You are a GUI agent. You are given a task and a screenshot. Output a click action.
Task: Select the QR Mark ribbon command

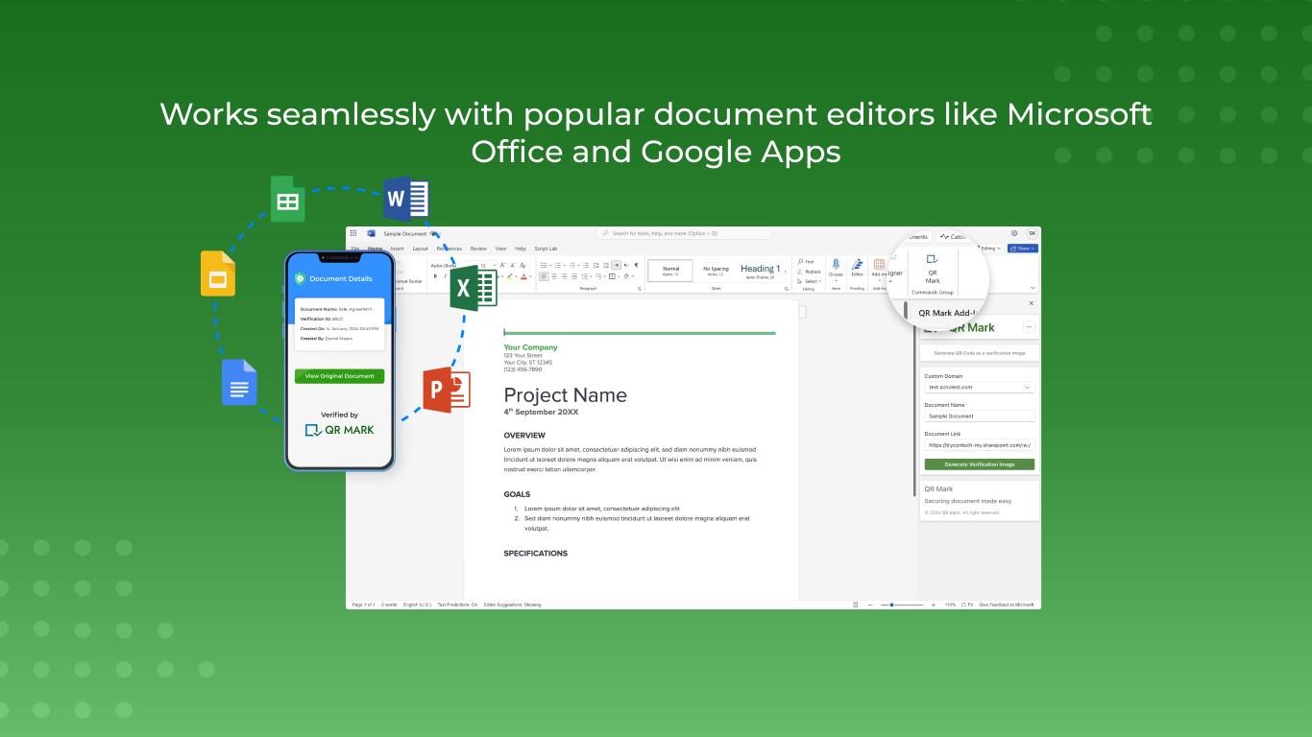pos(932,270)
